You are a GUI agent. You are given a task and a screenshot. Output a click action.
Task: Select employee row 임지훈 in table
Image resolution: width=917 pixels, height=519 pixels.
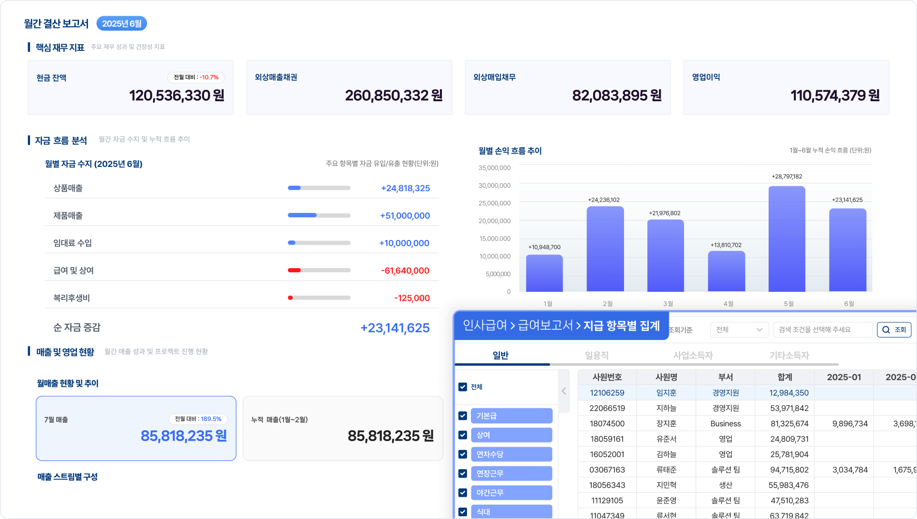click(x=747, y=393)
